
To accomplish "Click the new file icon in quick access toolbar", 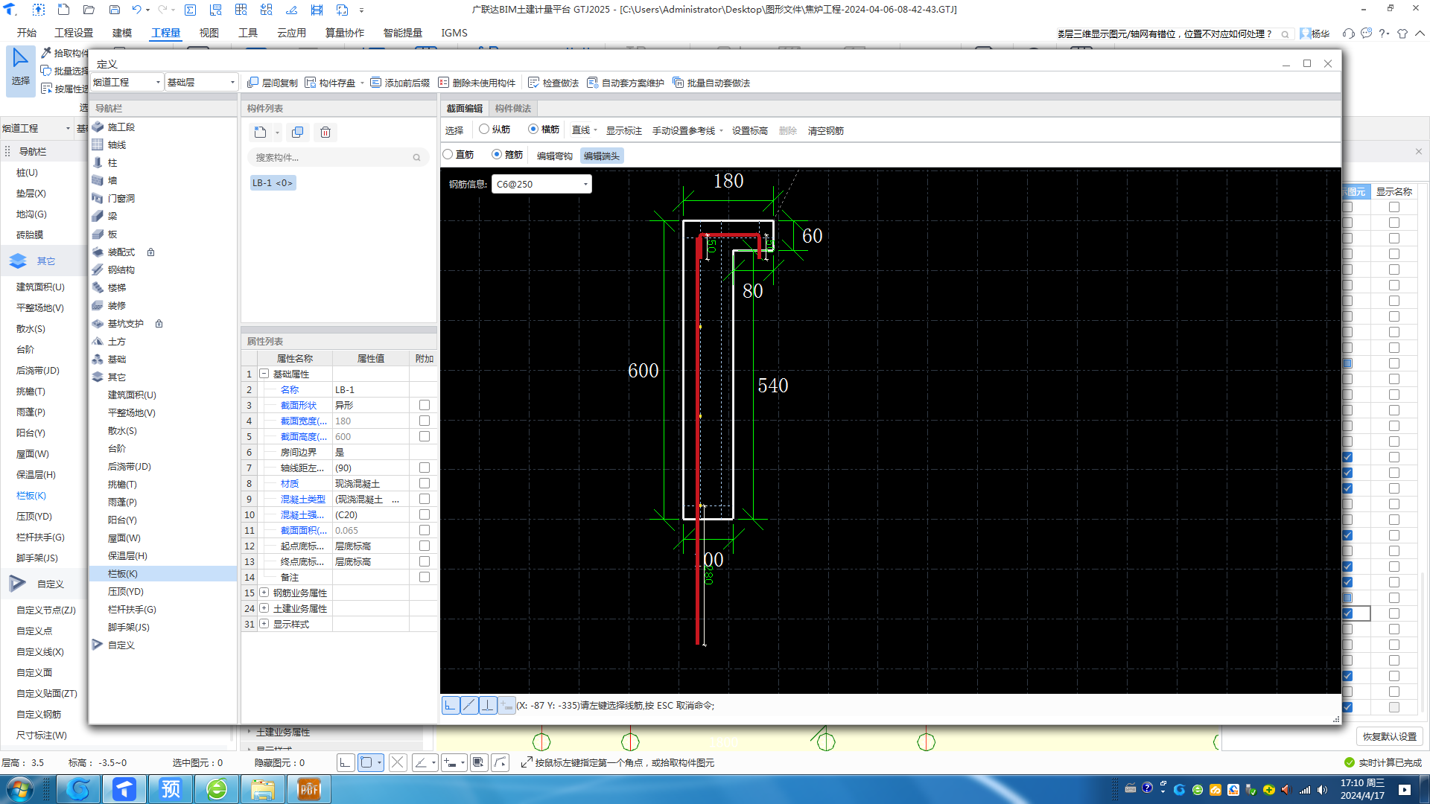I will click(x=64, y=10).
